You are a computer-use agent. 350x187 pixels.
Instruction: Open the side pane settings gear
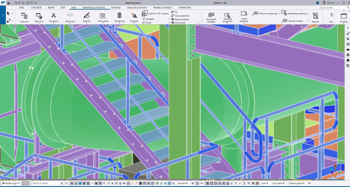(348, 55)
